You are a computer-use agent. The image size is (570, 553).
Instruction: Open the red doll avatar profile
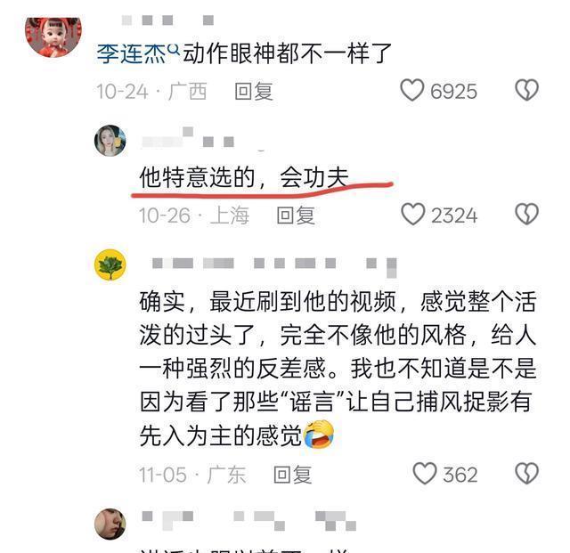point(53,36)
